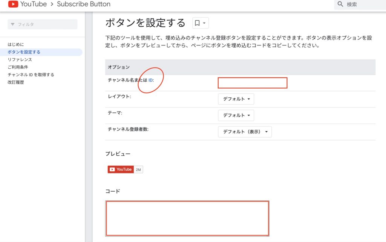386x242 pixels.
Task: Select ボタンを設定する in sidebar
Action: point(24,52)
